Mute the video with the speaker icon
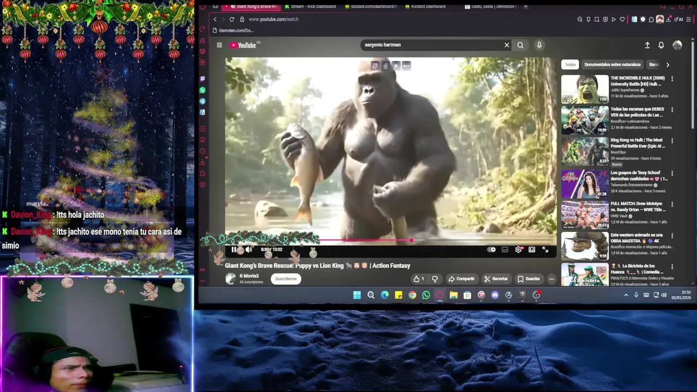The height and width of the screenshot is (392, 697). pos(248,250)
